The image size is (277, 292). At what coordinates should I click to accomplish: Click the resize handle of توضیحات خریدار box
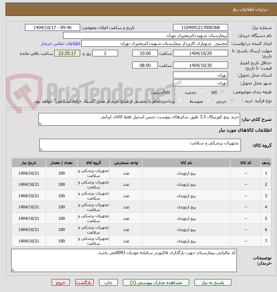pos(13,270)
